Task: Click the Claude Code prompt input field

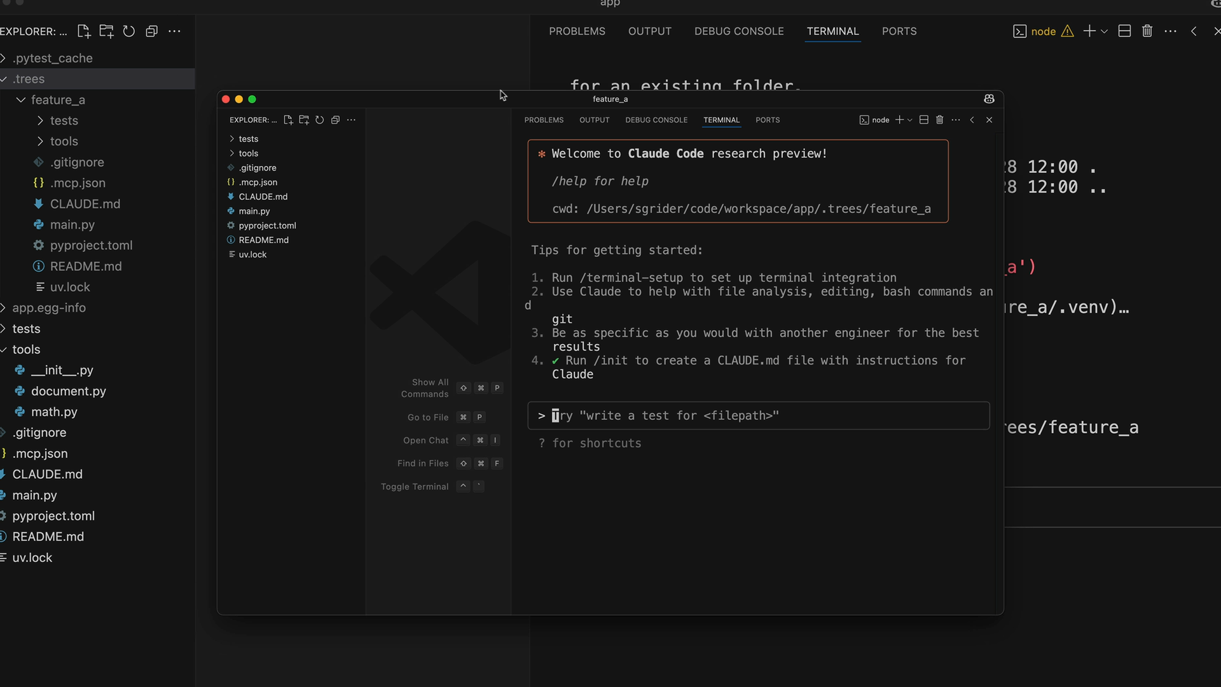Action: pyautogui.click(x=759, y=415)
